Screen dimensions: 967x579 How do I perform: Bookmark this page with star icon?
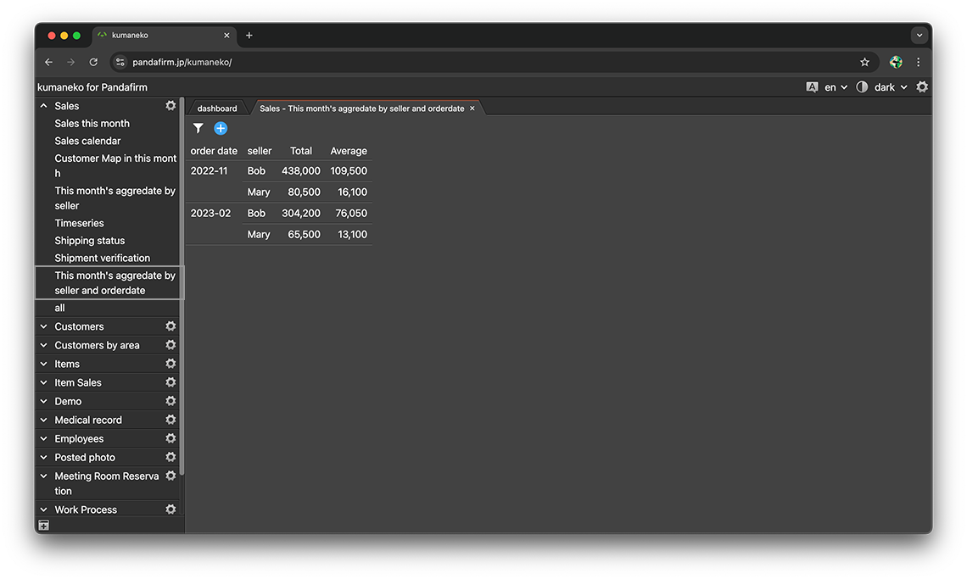tap(864, 62)
